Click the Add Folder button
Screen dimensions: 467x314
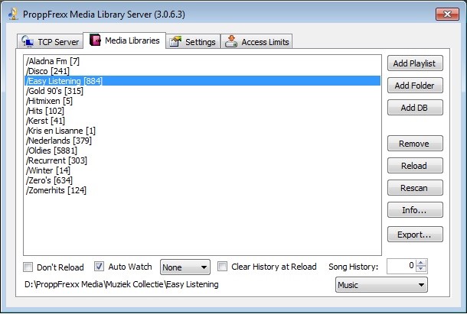pos(415,86)
